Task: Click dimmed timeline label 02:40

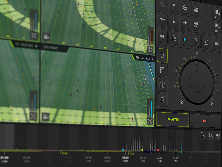Action: pos(191,158)
